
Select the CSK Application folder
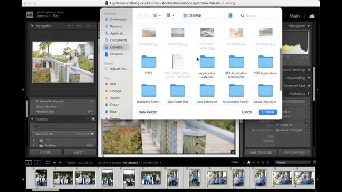[266, 62]
